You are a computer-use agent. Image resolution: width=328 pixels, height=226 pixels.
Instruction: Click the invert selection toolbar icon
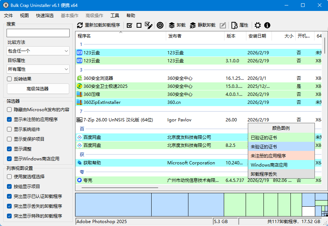point(148,25)
